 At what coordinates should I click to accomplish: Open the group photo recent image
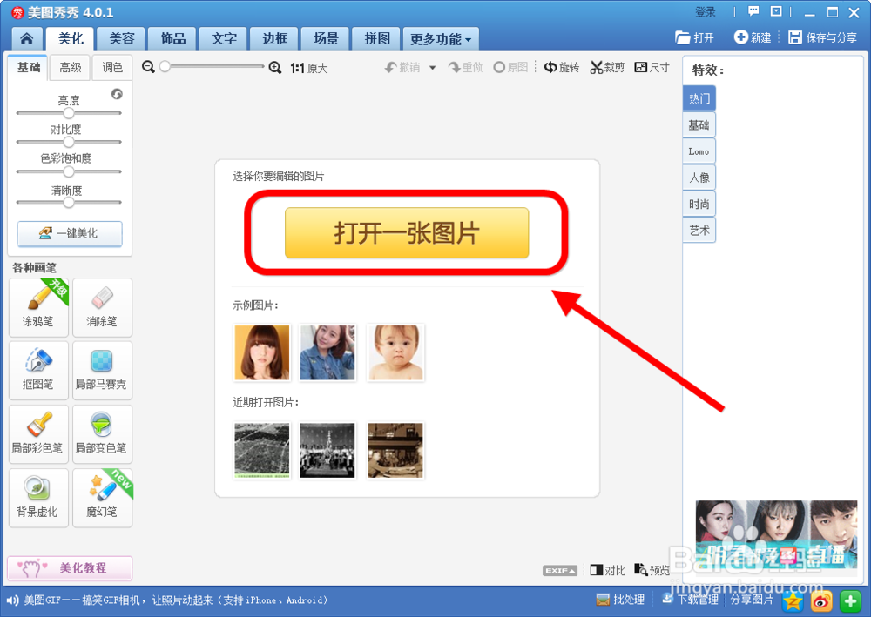coord(327,451)
